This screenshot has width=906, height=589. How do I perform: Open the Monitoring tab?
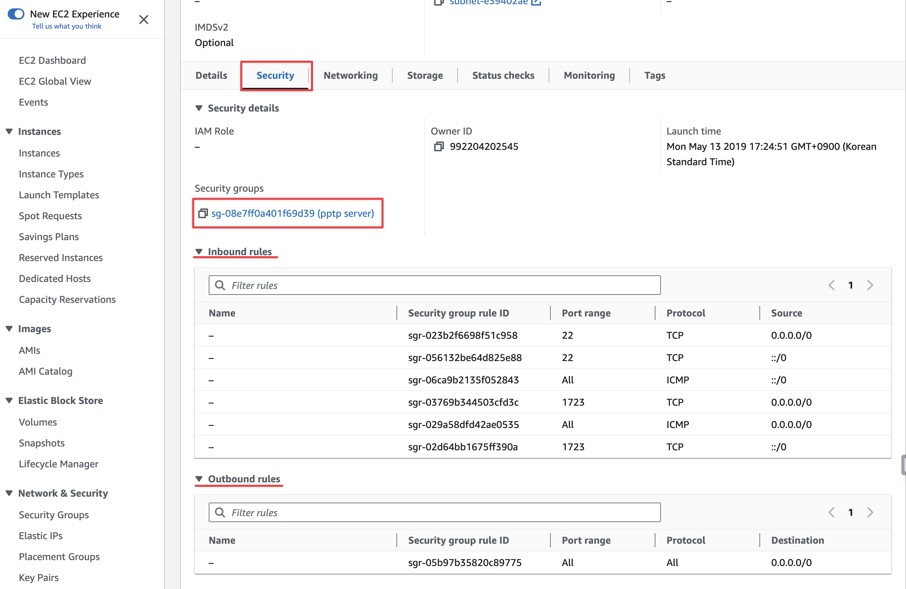(589, 75)
